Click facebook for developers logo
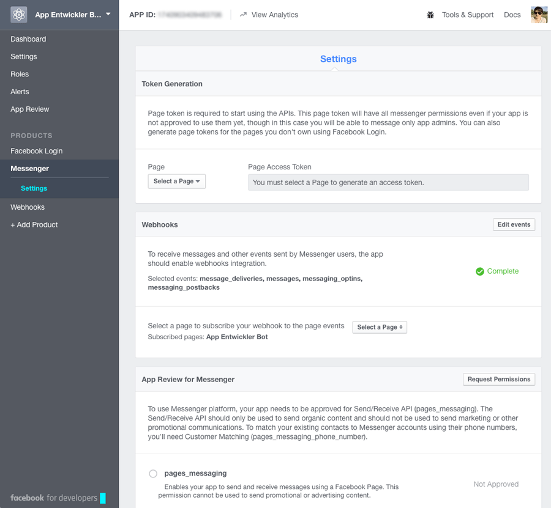The image size is (551, 508). tap(58, 498)
